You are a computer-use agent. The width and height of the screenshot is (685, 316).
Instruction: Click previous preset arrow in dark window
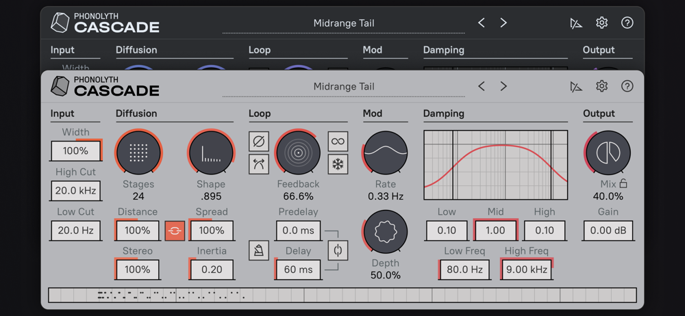tap(481, 23)
